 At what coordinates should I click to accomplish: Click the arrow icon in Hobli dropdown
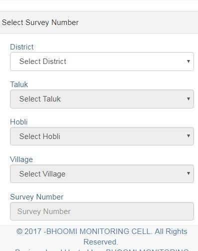[x=189, y=136]
